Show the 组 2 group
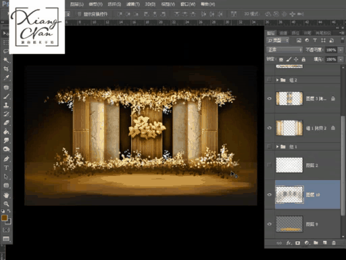This screenshot has width=346, height=260. tap(269, 80)
